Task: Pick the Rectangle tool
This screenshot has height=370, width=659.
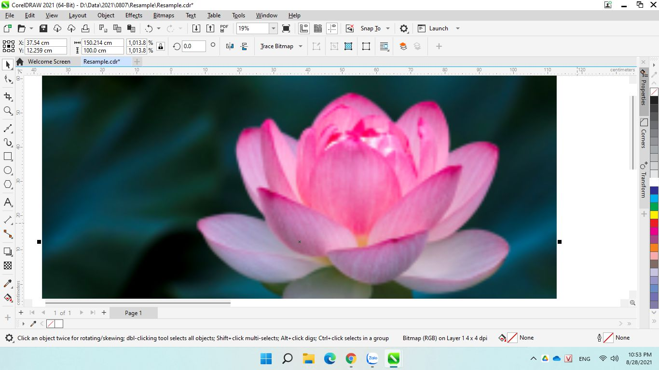Action: click(8, 157)
